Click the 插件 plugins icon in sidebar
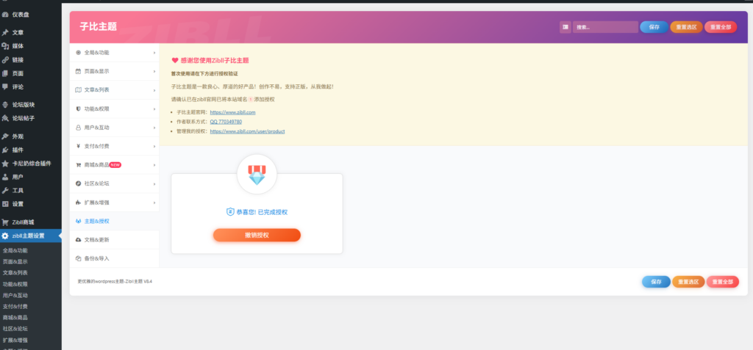This screenshot has width=753, height=350. (x=6, y=150)
